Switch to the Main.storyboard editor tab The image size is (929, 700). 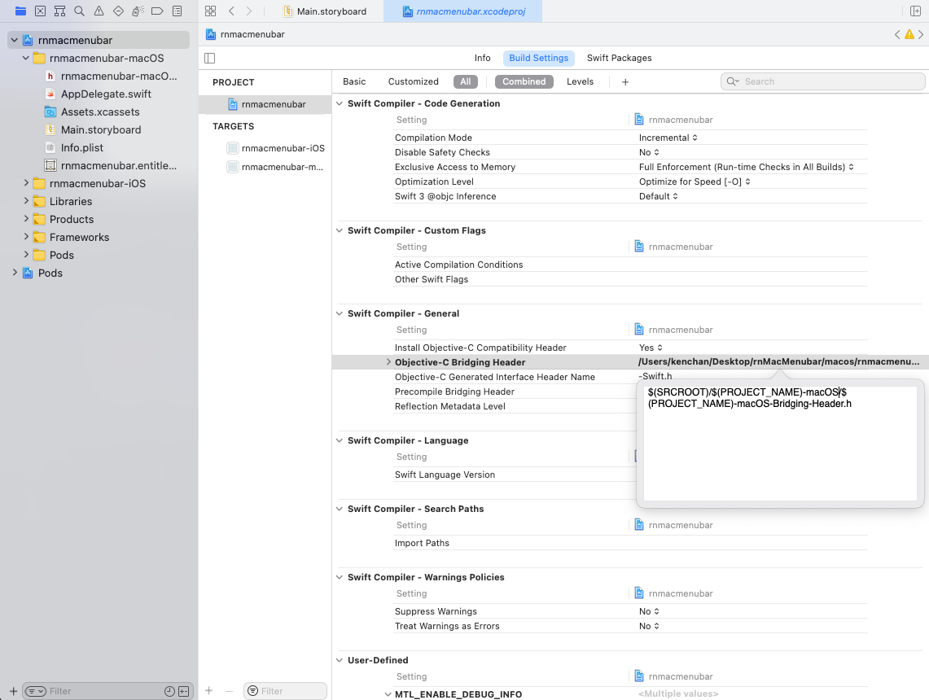325,11
